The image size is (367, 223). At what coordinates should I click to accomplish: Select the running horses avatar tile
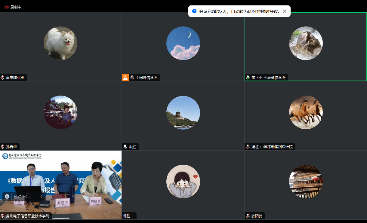tap(306, 112)
